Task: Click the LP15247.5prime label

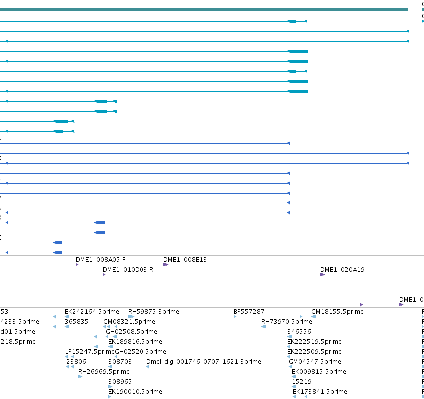Action: [x=90, y=352]
